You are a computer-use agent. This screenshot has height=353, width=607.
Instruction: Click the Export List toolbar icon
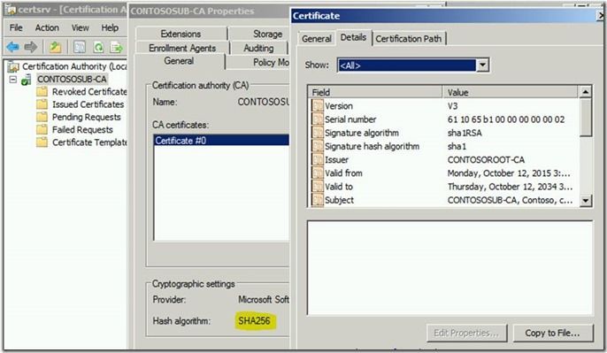pyautogui.click(x=117, y=47)
